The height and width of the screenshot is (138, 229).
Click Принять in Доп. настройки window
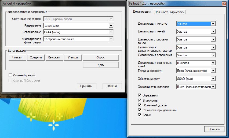(214, 129)
